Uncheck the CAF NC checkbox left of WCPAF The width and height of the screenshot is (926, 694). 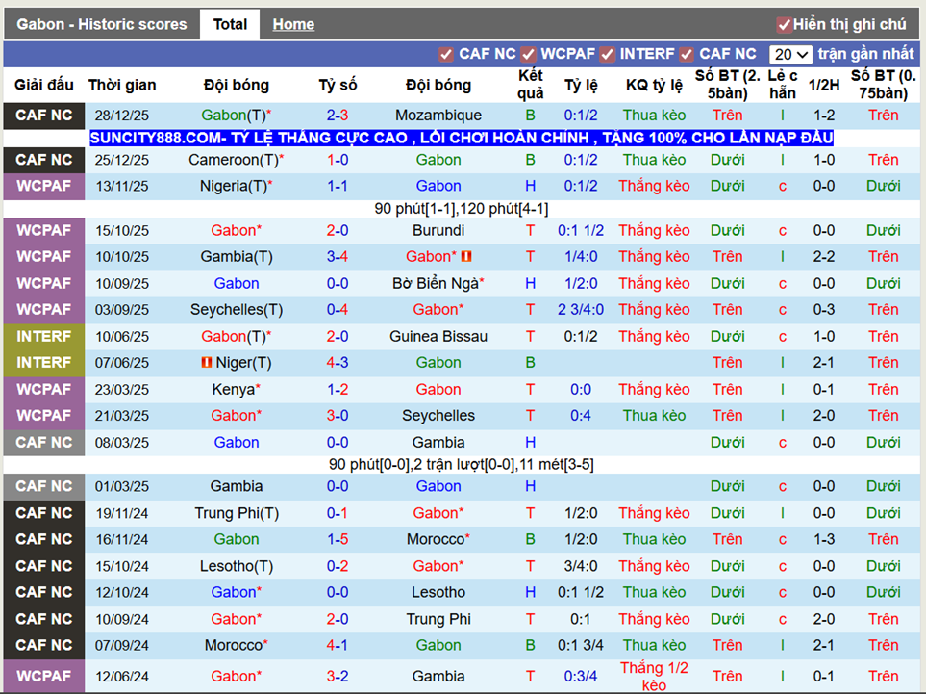(x=446, y=55)
